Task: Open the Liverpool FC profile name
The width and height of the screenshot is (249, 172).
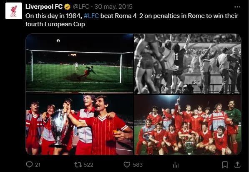Action: (44, 7)
